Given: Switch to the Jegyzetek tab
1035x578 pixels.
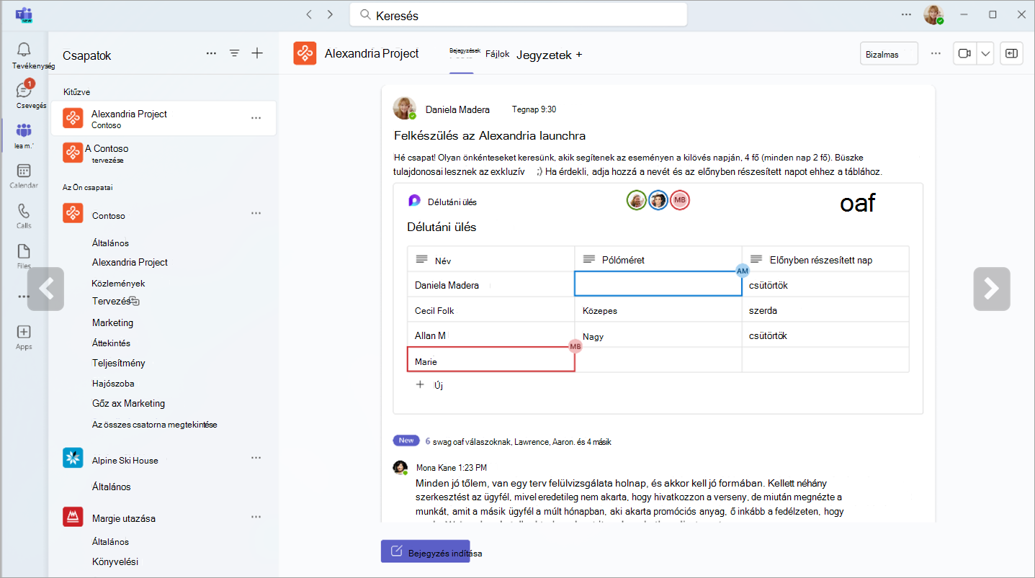Looking at the screenshot, I should pos(544,55).
